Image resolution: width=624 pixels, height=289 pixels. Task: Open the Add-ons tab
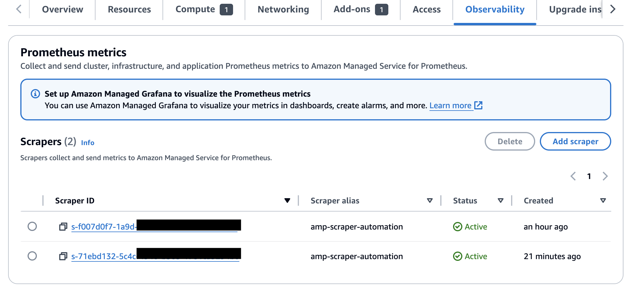[352, 9]
